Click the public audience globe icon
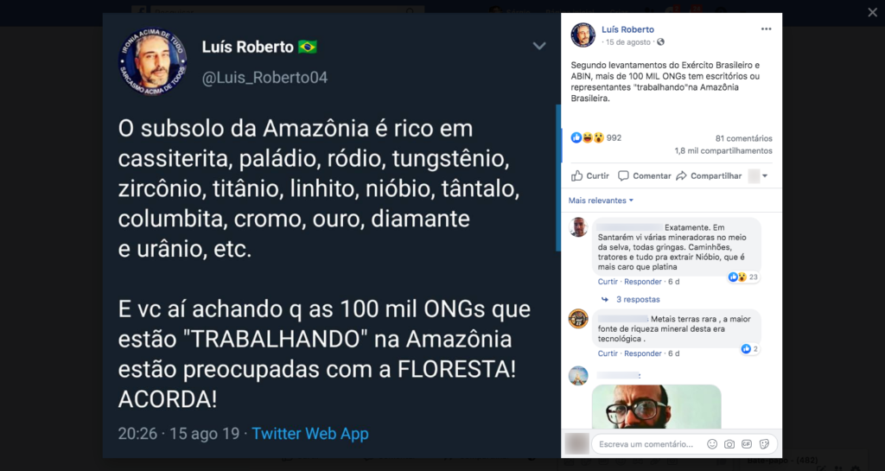The image size is (885, 471). 661,41
